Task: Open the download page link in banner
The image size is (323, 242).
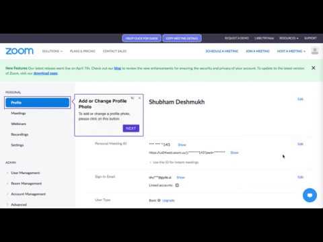Action: (46, 73)
